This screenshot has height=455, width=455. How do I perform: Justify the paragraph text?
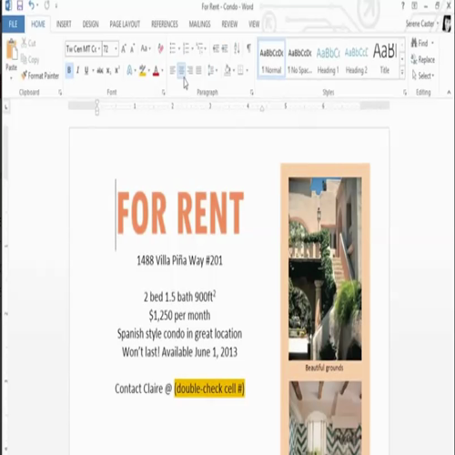tap(198, 70)
